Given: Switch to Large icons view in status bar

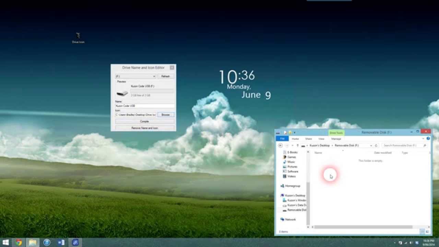Looking at the screenshot, I should point(427,232).
